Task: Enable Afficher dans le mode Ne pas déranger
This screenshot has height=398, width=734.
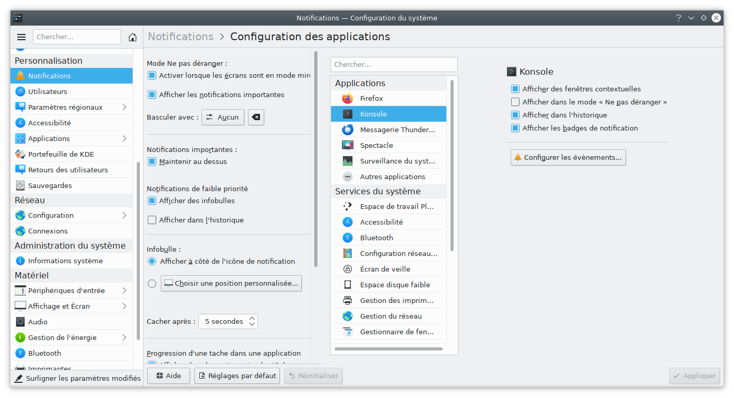Action: [x=515, y=102]
